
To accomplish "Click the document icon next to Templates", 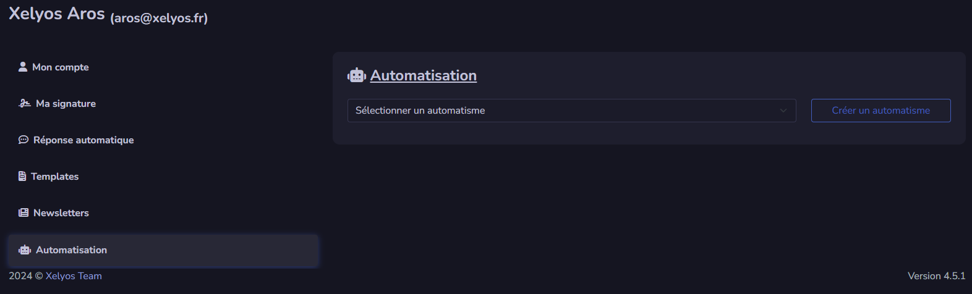I will click(x=22, y=176).
